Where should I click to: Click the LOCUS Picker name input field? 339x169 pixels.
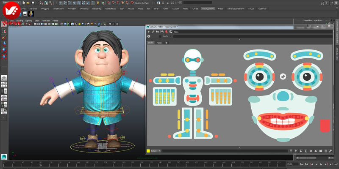253,32
